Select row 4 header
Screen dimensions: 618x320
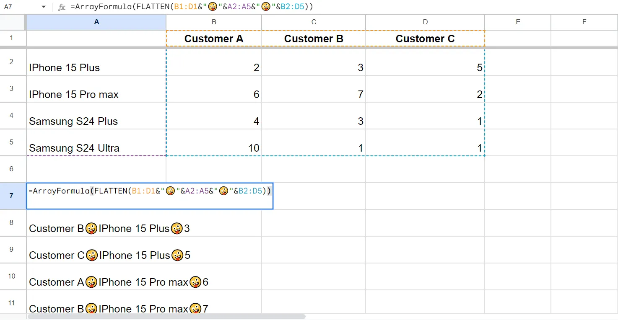pos(12,116)
